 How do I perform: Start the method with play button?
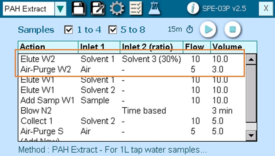pyautogui.click(x=208, y=29)
